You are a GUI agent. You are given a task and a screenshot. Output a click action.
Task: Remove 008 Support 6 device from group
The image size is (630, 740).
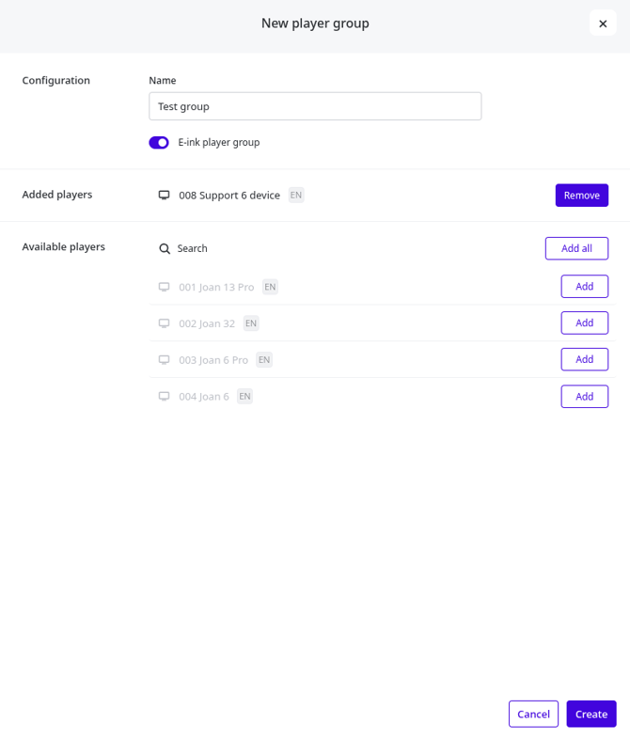581,196
